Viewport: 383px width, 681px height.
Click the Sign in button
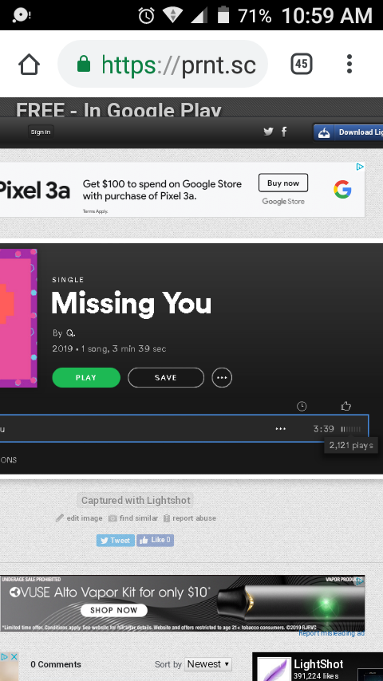click(x=41, y=132)
